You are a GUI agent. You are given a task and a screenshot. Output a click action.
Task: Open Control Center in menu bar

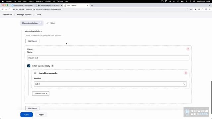click(194, 1)
